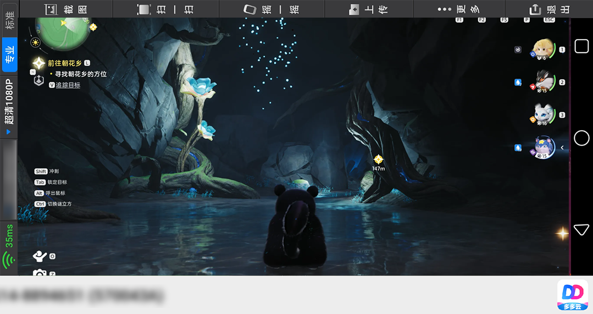Switch to 专业 professional mode tab

pyautogui.click(x=9, y=54)
